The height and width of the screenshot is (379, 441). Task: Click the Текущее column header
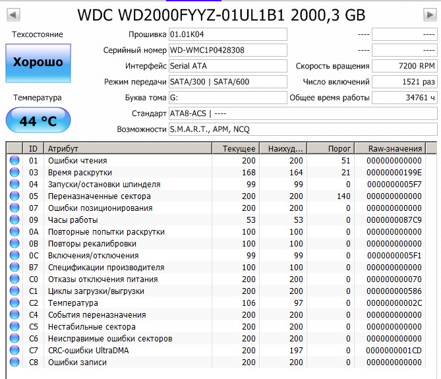point(235,149)
